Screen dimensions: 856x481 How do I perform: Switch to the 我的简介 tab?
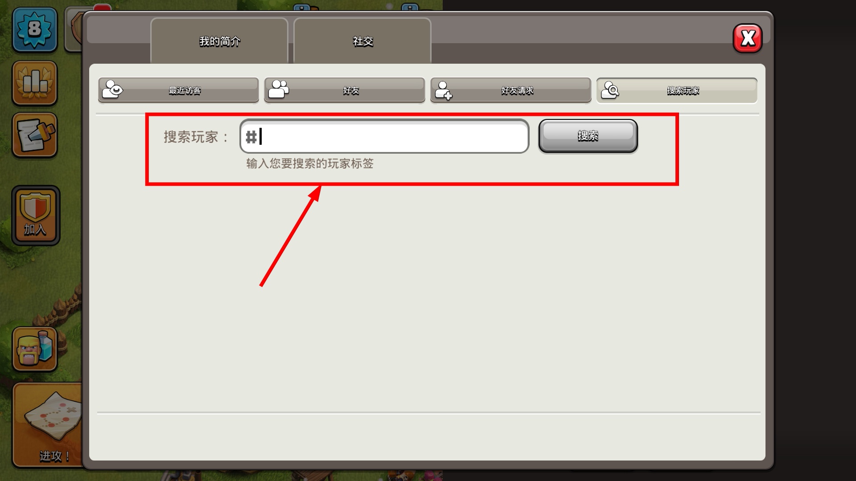(219, 41)
